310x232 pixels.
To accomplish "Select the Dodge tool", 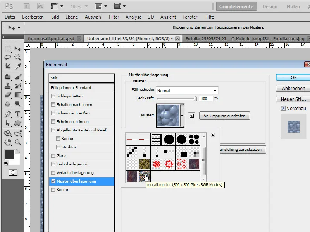I will coord(18,104).
